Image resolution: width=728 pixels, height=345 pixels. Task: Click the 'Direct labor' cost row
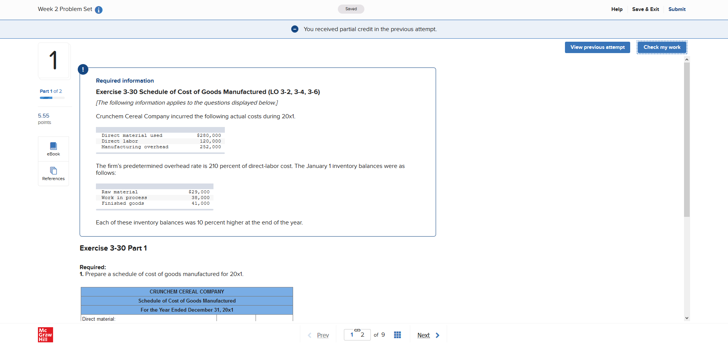coord(160,141)
